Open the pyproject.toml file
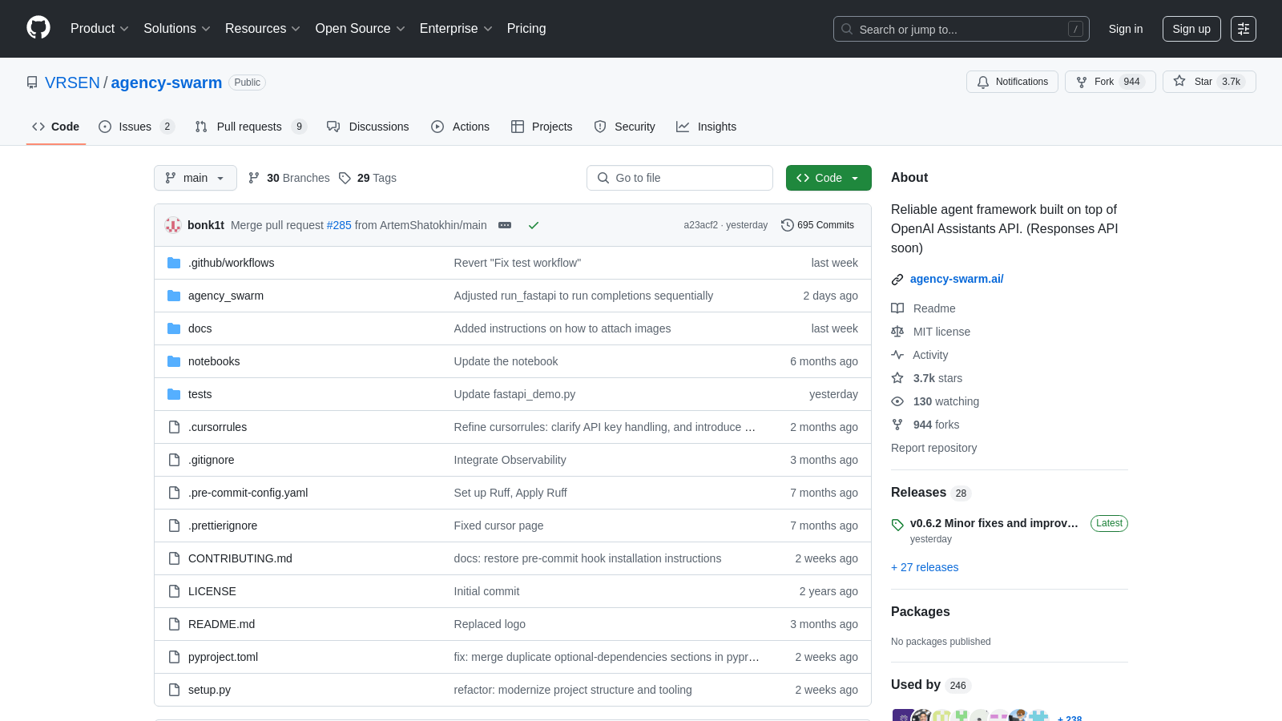The height and width of the screenshot is (721, 1282). click(223, 657)
